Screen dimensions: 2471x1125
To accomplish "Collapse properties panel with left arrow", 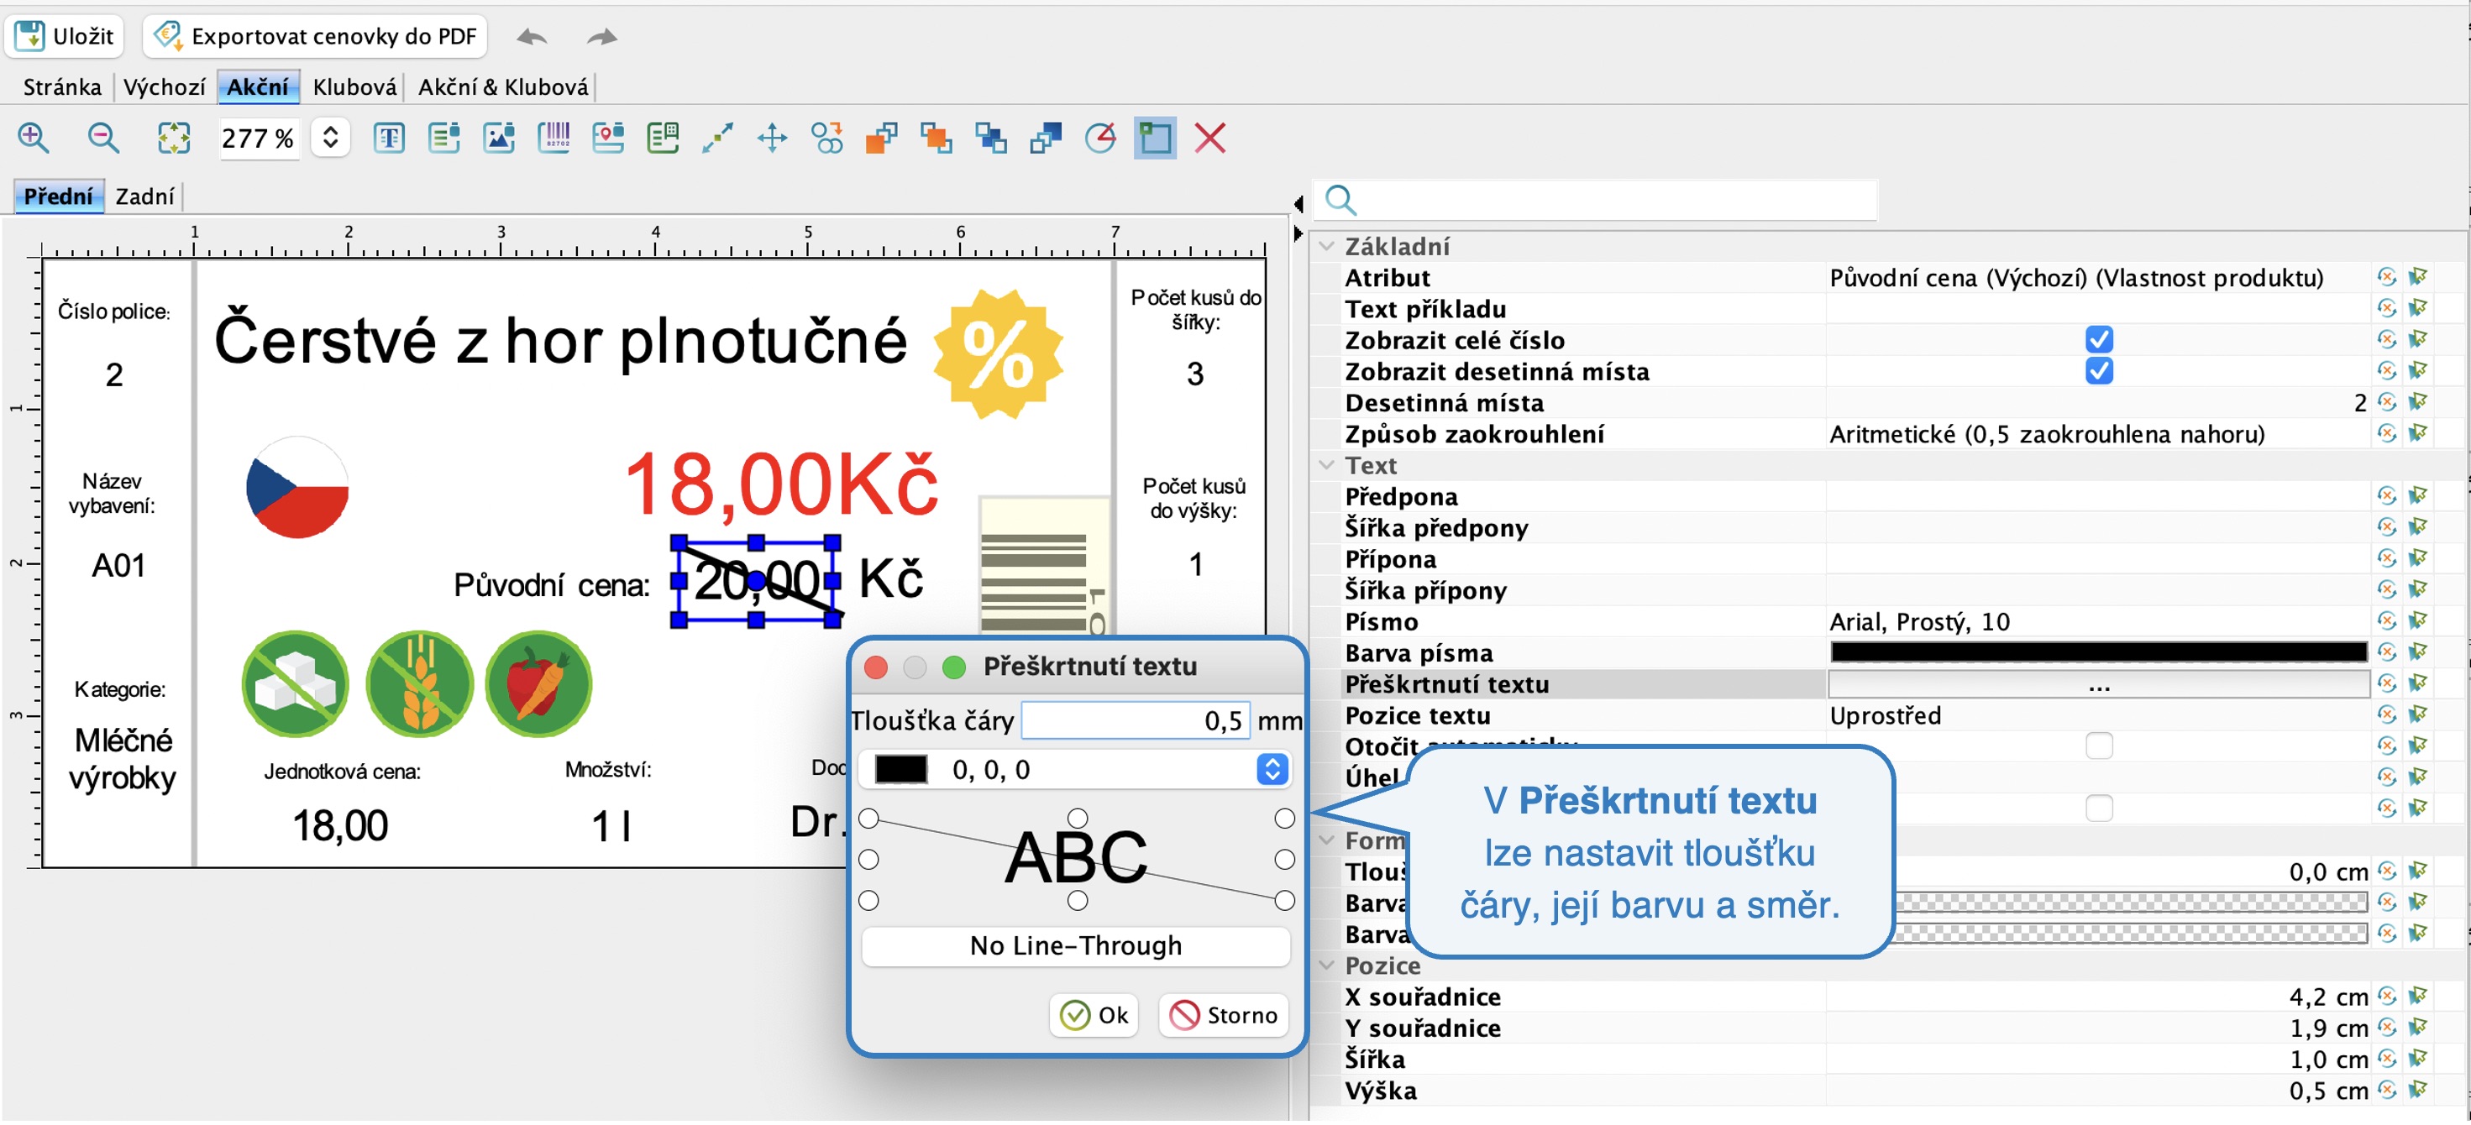I will tap(1298, 203).
